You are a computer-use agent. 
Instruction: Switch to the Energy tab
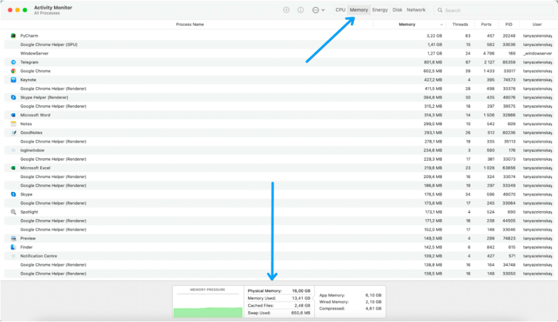pyautogui.click(x=380, y=10)
